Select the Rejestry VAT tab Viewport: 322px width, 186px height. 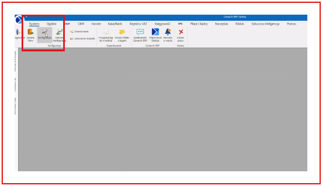point(139,24)
